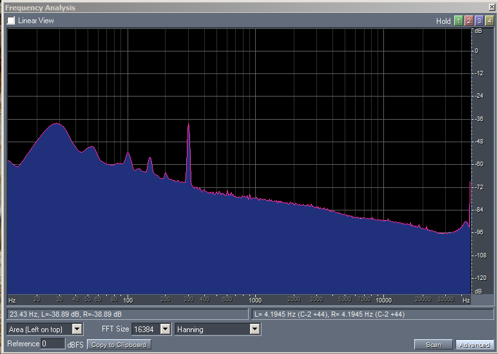Click the cursor readout '23.43 Hz, L=-38.89 dB'
Viewport: 498px width, 354px height.
click(x=66, y=314)
